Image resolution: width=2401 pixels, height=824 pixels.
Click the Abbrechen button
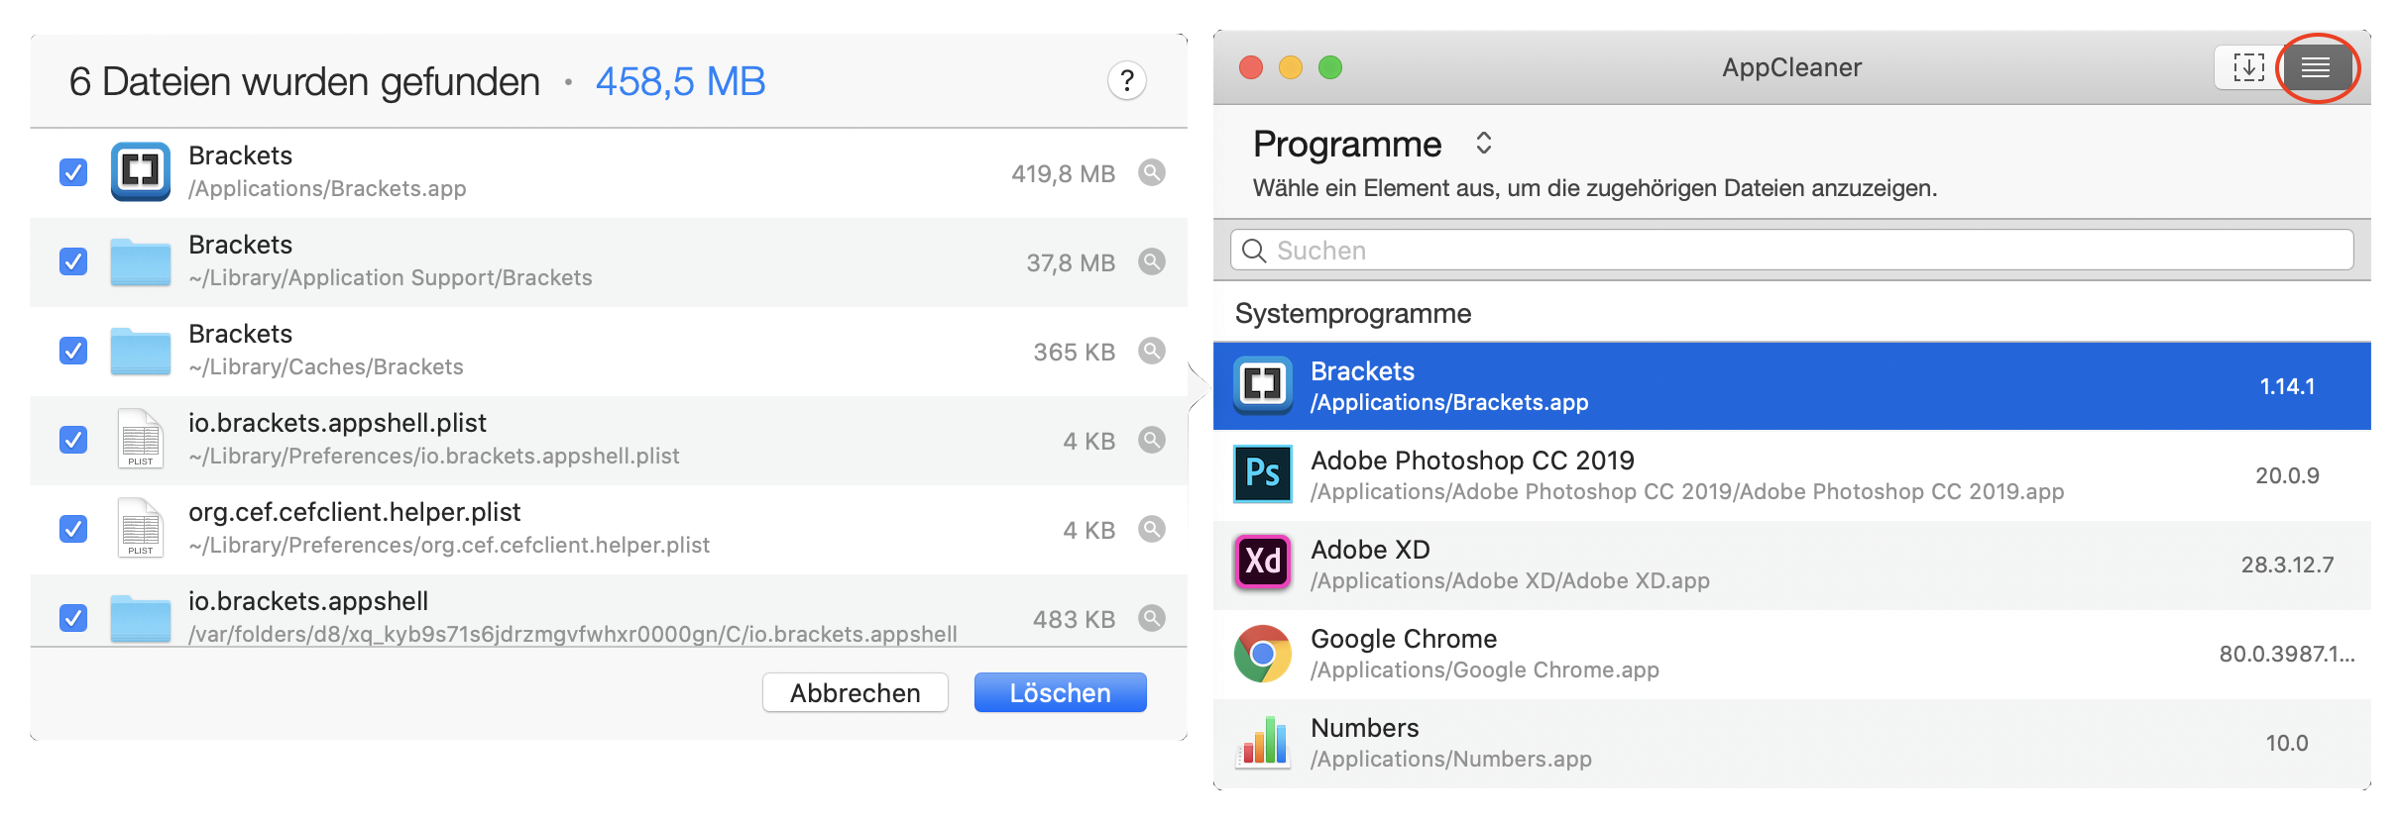tap(855, 692)
